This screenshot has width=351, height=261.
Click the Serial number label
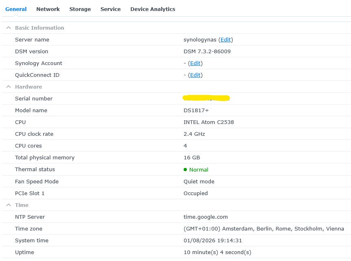34,98
